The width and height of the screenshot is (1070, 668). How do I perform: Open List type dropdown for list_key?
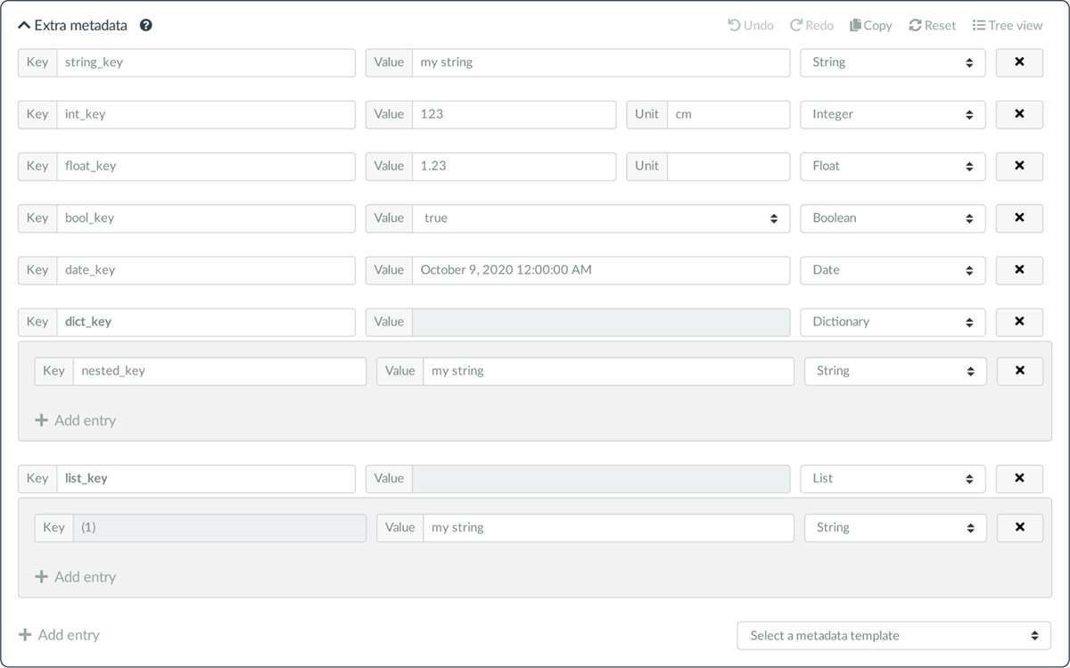[x=893, y=478]
